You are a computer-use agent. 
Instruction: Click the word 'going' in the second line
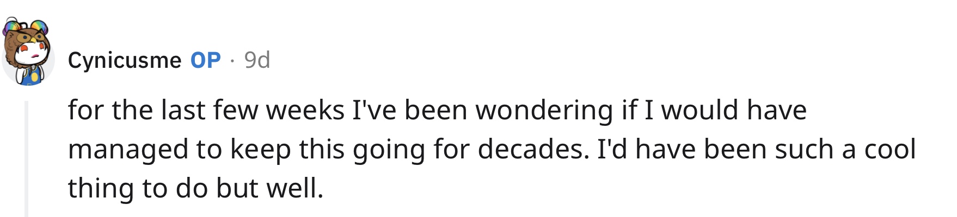click(389, 150)
